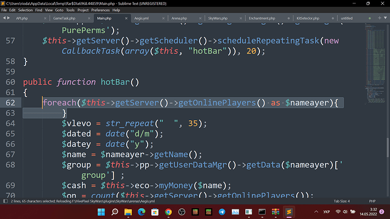Viewport: 390px width, 219px height.
Task: Close the SkyWars.php tab
Action: (x=241, y=18)
